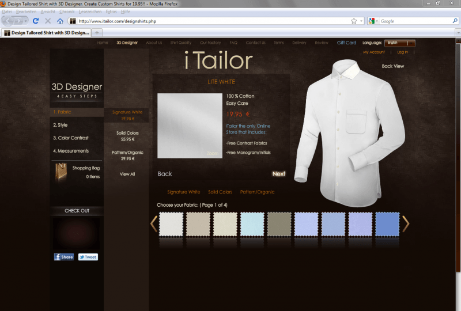Open the Chronik menu
461x311 pixels.
tap(67, 12)
